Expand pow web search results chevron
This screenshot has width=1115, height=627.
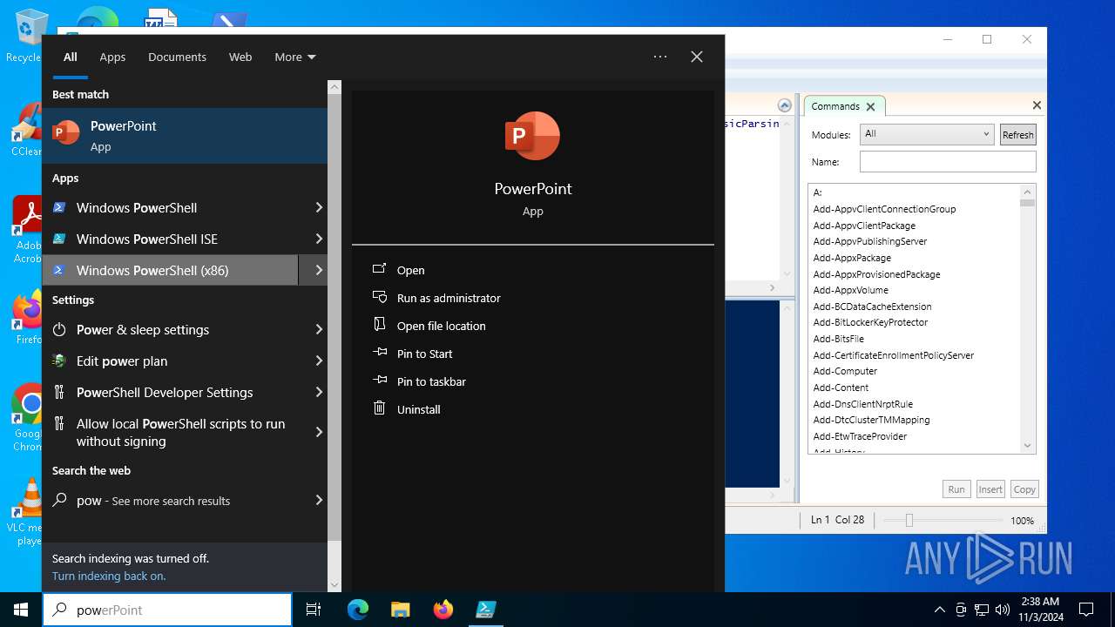point(319,500)
